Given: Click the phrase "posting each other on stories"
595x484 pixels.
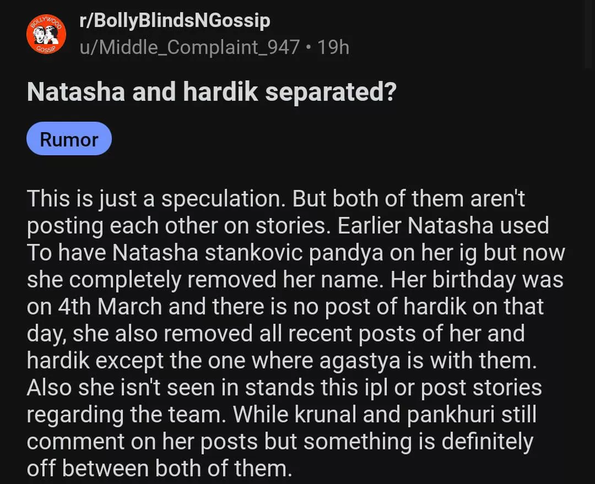Looking at the screenshot, I should pyautogui.click(x=177, y=226).
